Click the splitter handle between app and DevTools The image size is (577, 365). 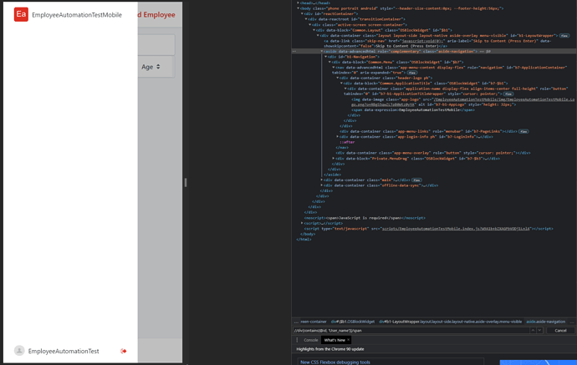[x=186, y=182]
